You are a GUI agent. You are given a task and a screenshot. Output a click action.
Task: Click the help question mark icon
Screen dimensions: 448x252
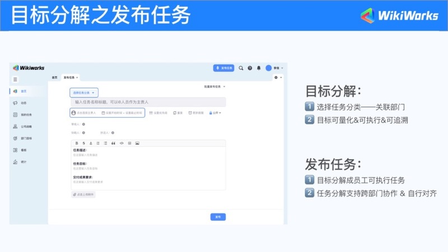click(x=250, y=68)
